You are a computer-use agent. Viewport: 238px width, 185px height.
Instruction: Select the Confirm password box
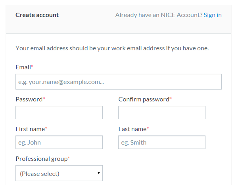click(x=161, y=113)
